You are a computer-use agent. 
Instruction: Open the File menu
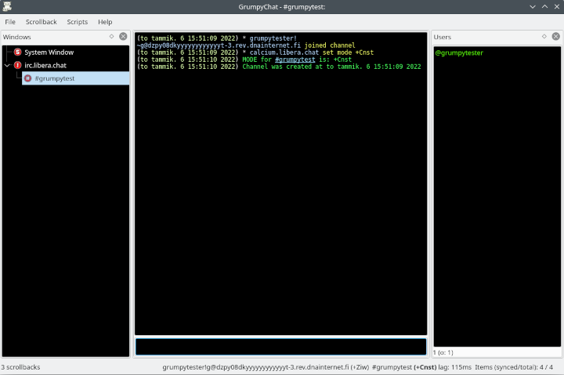pyautogui.click(x=10, y=22)
